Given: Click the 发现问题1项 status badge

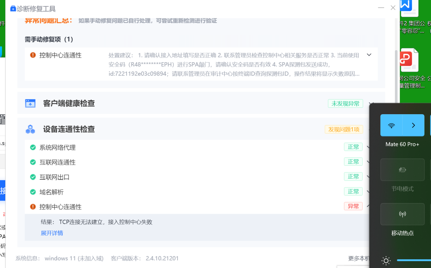Looking at the screenshot, I should [x=344, y=129].
